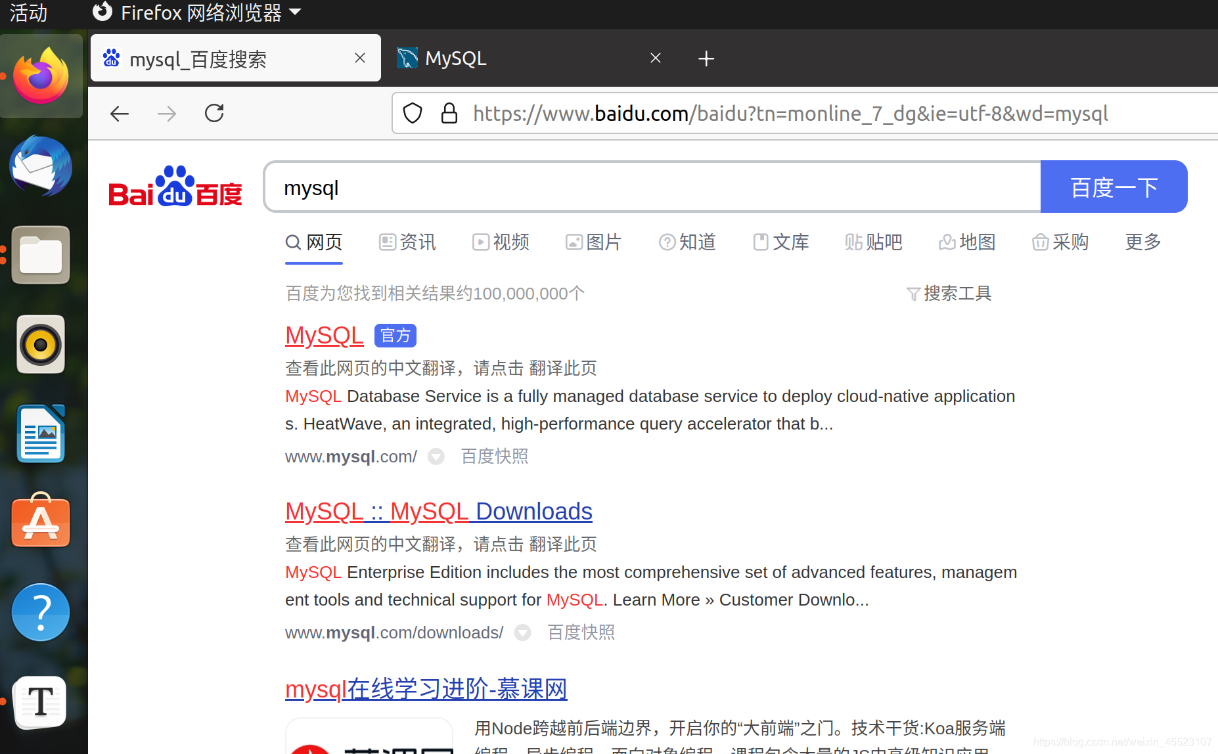
Task: Open Rhythmbox music player in dock
Action: (x=41, y=344)
